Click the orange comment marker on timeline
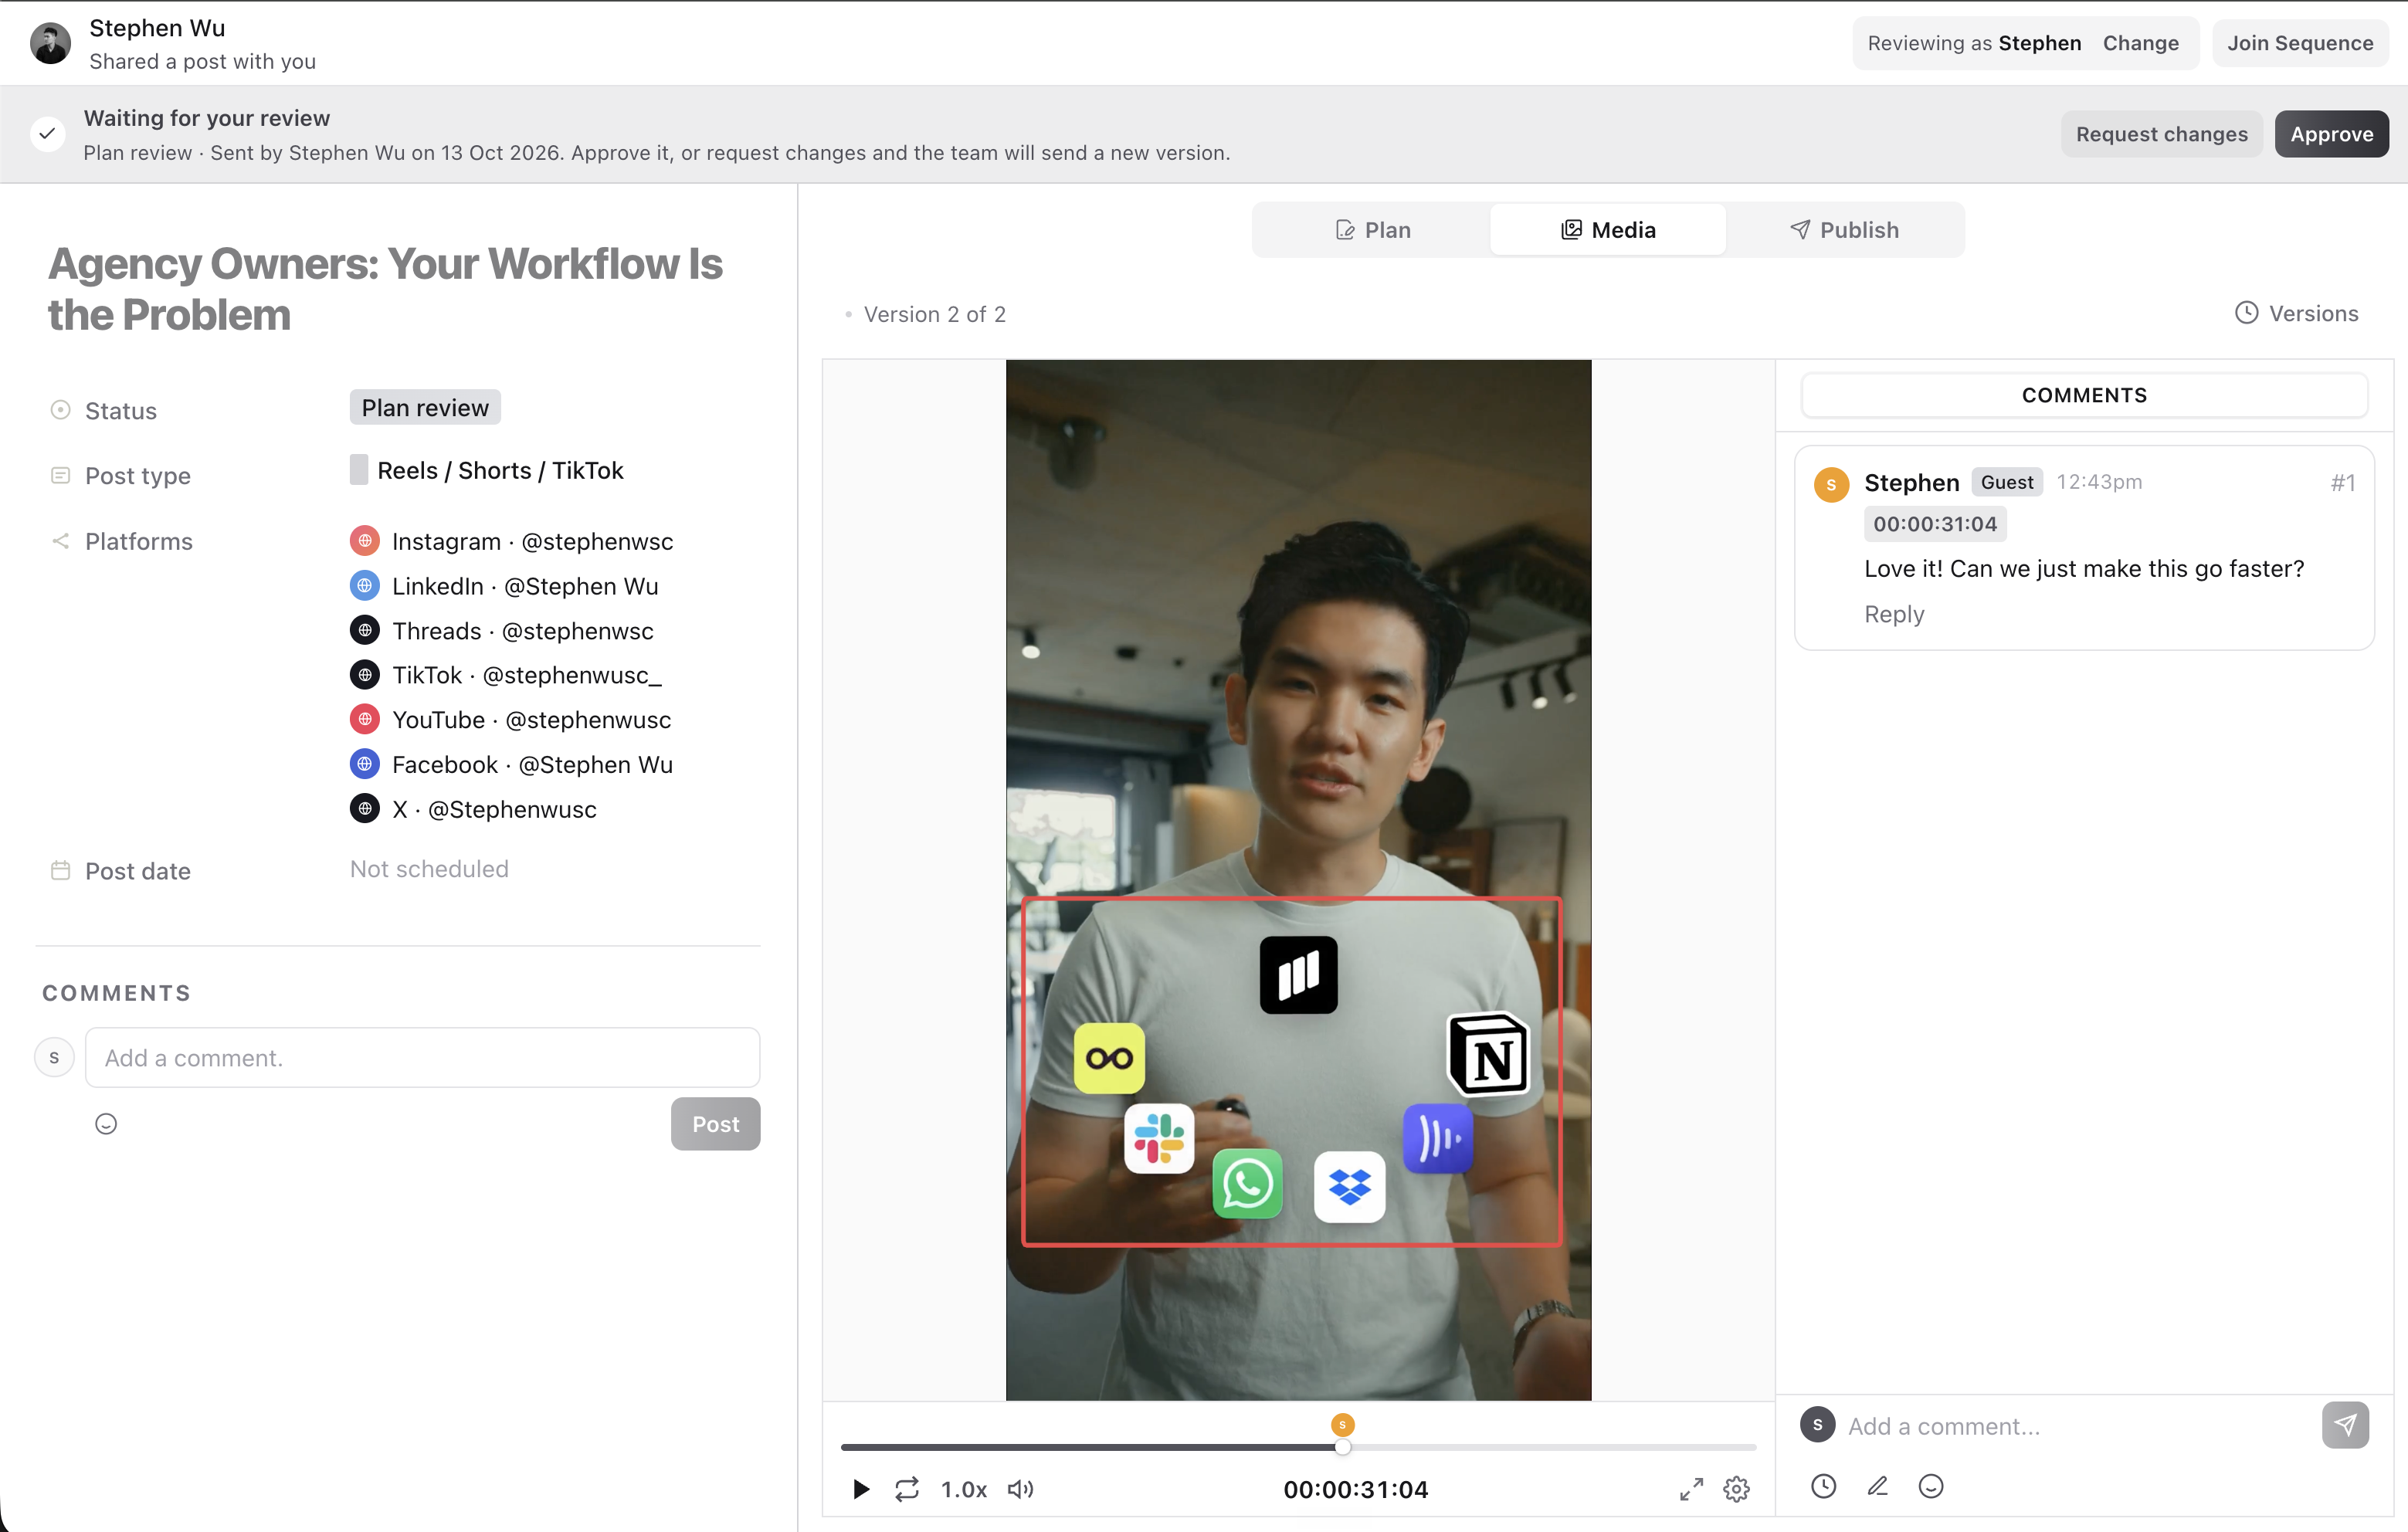2408x1532 pixels. click(1342, 1424)
